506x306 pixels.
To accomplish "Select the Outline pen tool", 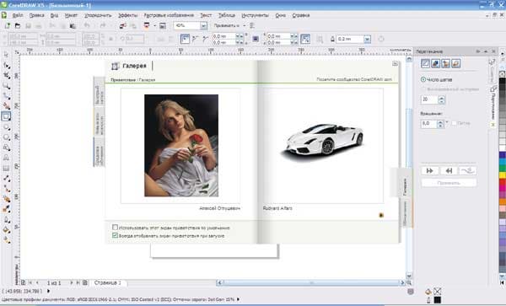I will (6, 220).
